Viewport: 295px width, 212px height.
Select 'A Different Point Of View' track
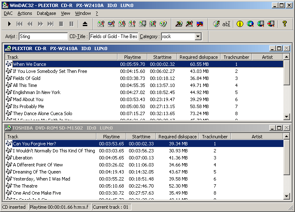coord(144,165)
